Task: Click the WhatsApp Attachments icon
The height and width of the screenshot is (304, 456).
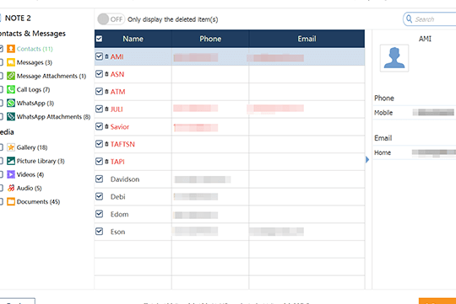Action: tap(11, 116)
